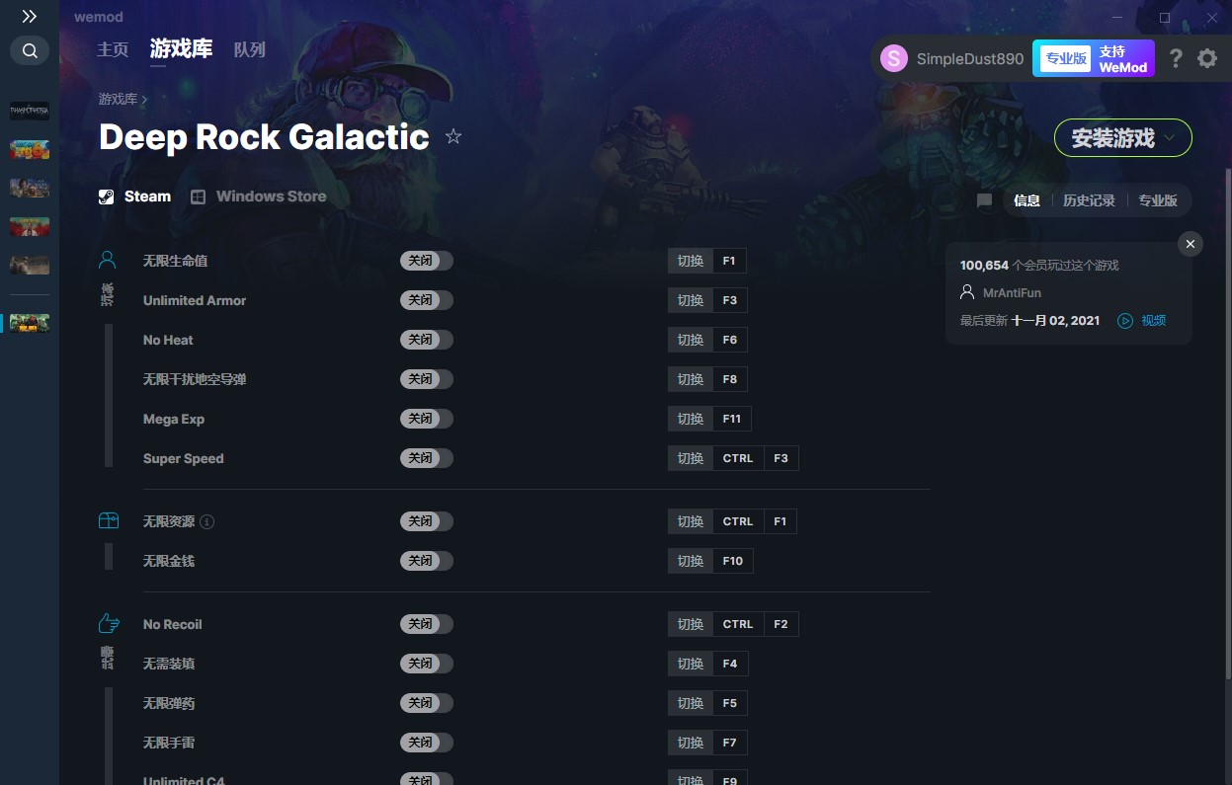Toggle the No Heat cheat switch

pos(427,340)
